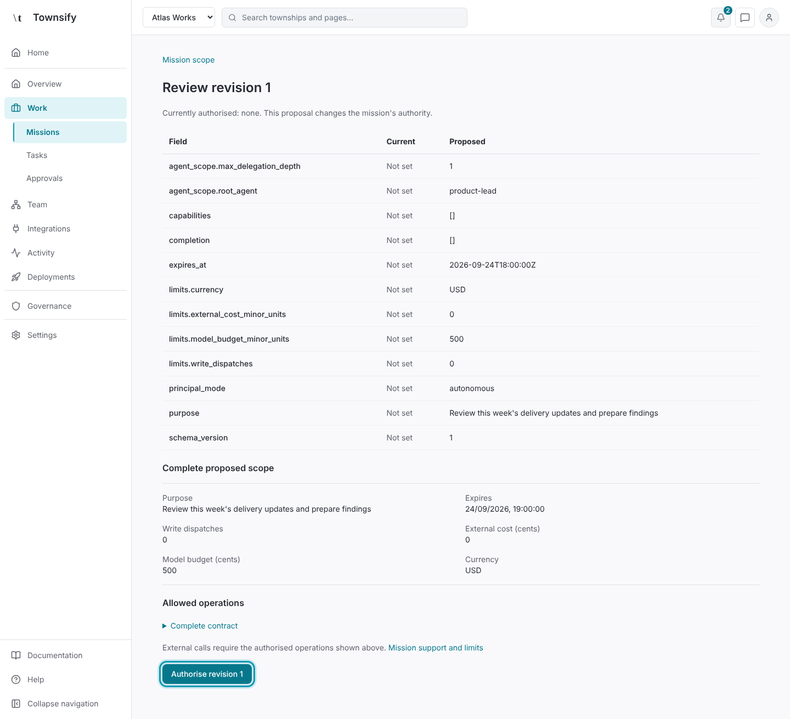Click the proposed value autonomous
This screenshot has width=790, height=719.
472,388
